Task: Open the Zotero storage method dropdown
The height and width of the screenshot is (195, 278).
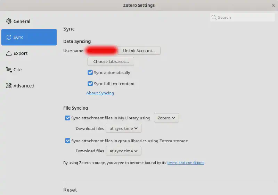Action: pos(166,118)
